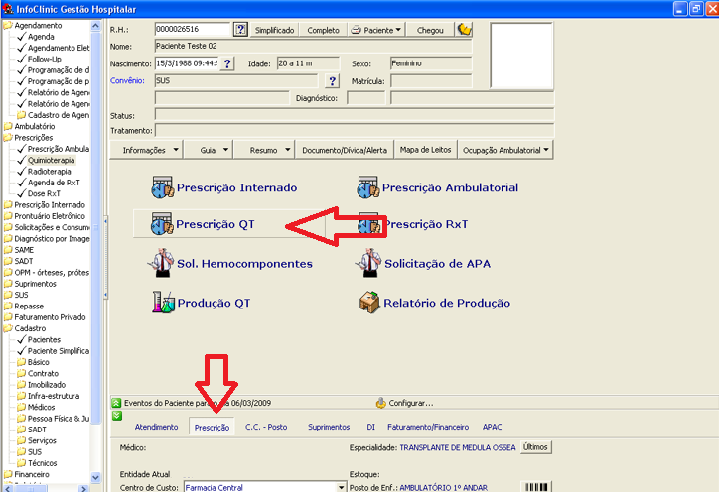The width and height of the screenshot is (719, 492).
Task: Click the Convênio link label
Action: pos(127,80)
